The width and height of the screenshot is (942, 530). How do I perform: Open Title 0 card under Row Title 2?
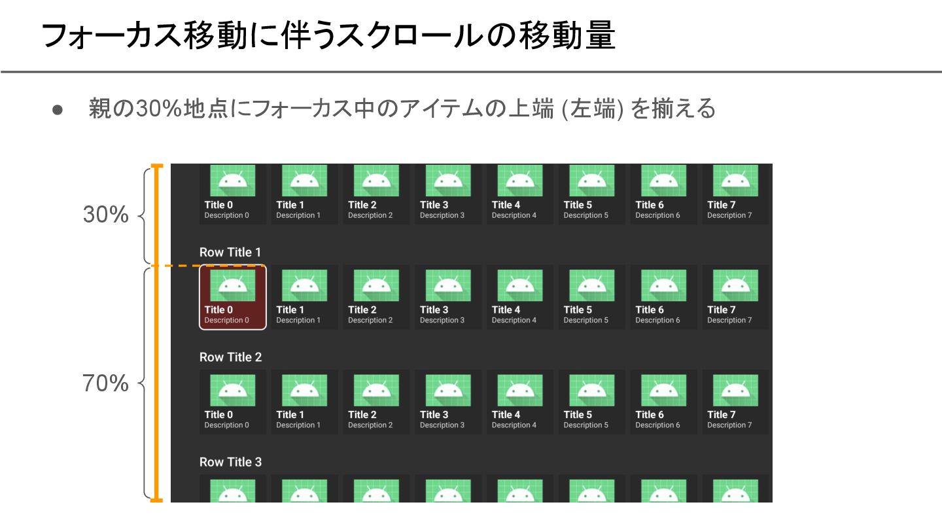click(x=232, y=402)
